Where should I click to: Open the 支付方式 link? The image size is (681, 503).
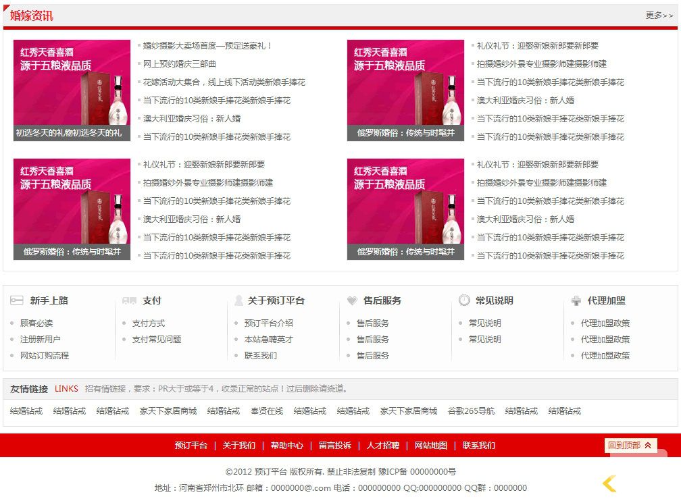pos(149,323)
